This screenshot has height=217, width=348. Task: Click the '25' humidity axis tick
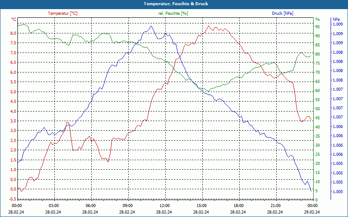(x=318, y=155)
